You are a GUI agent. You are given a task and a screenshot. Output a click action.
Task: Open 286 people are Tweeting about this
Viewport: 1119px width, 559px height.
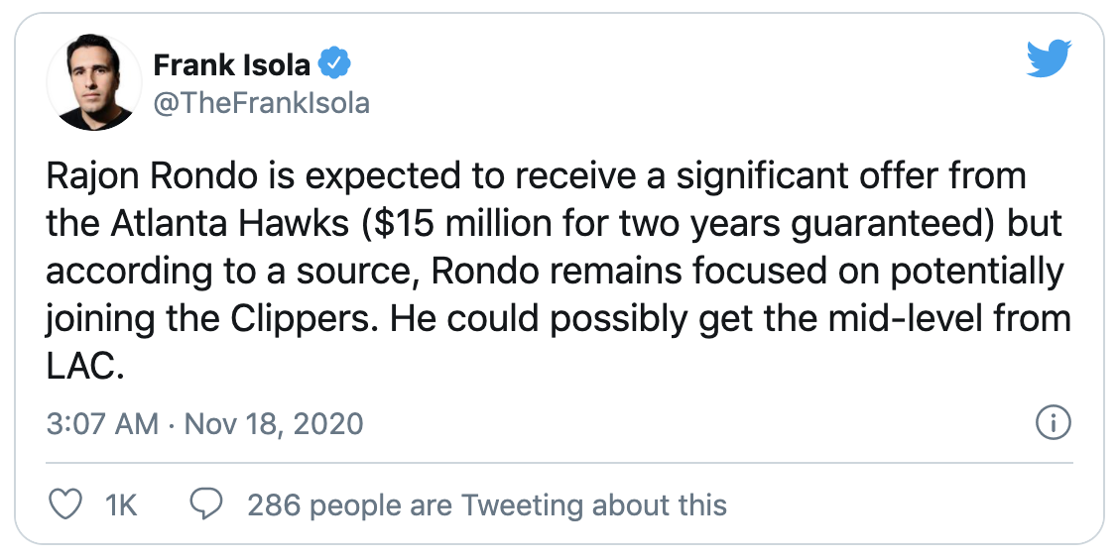487,505
